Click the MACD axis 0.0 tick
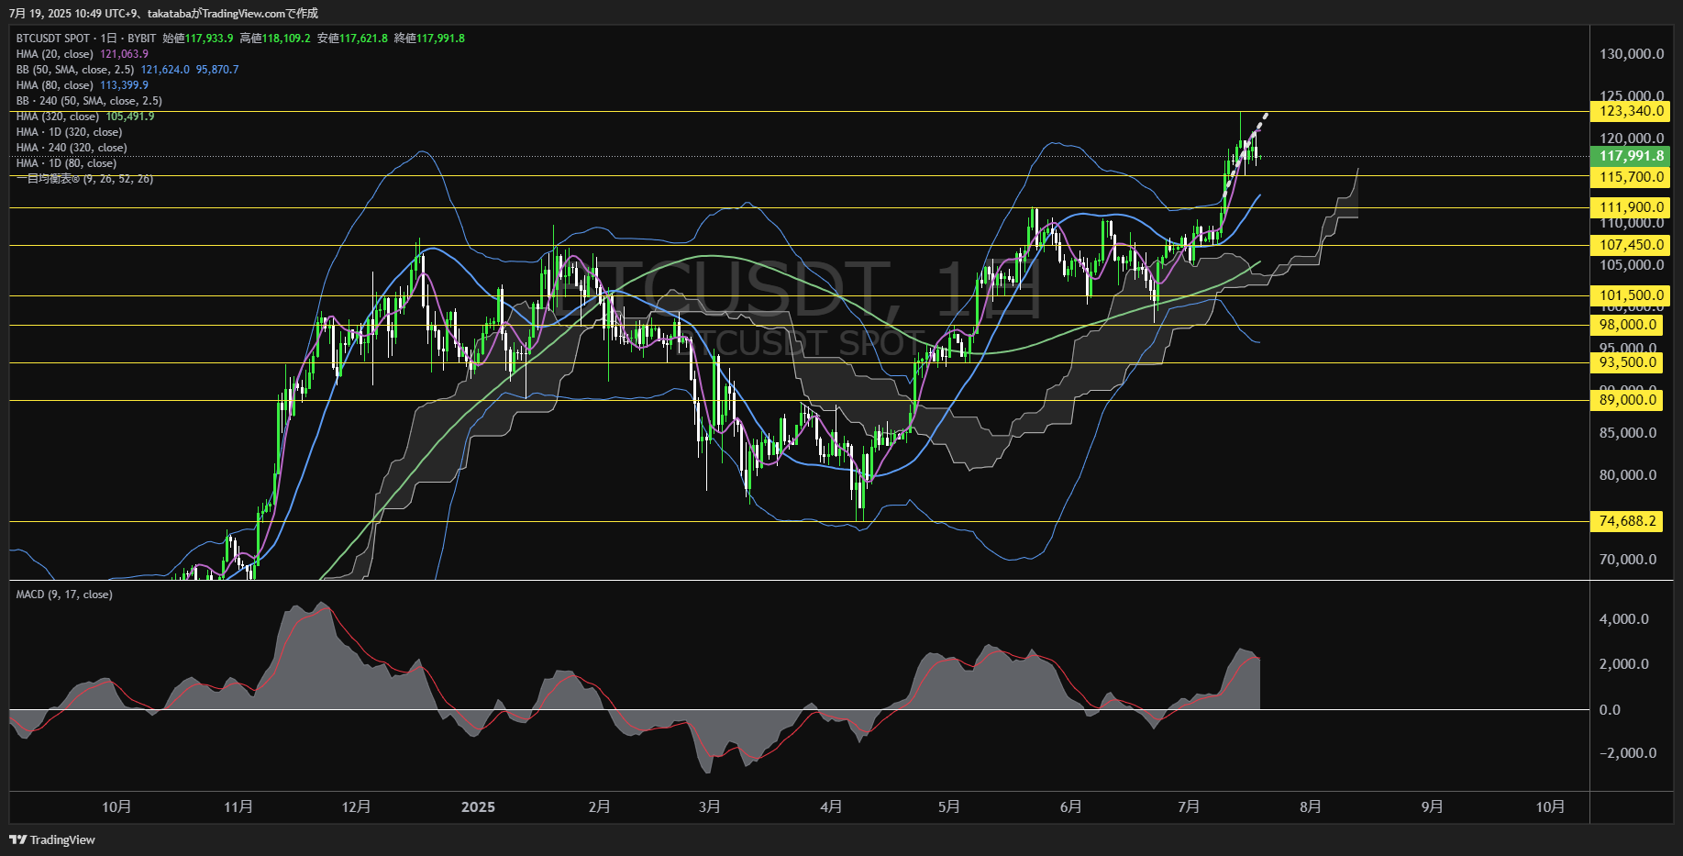1683x856 pixels. click(x=1610, y=710)
